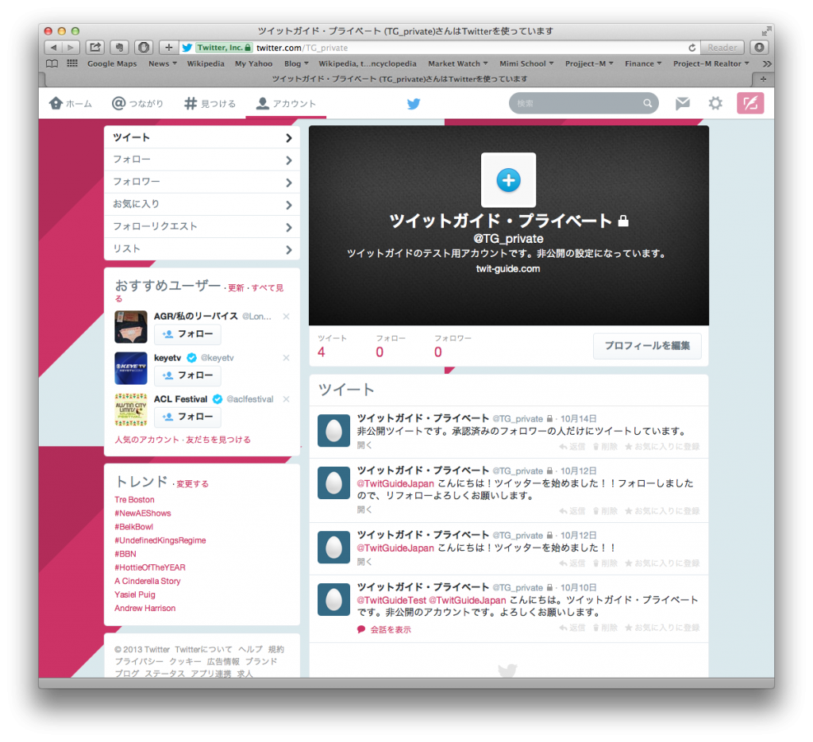
Task: Click 人気のアカウント link
Action: (147, 440)
